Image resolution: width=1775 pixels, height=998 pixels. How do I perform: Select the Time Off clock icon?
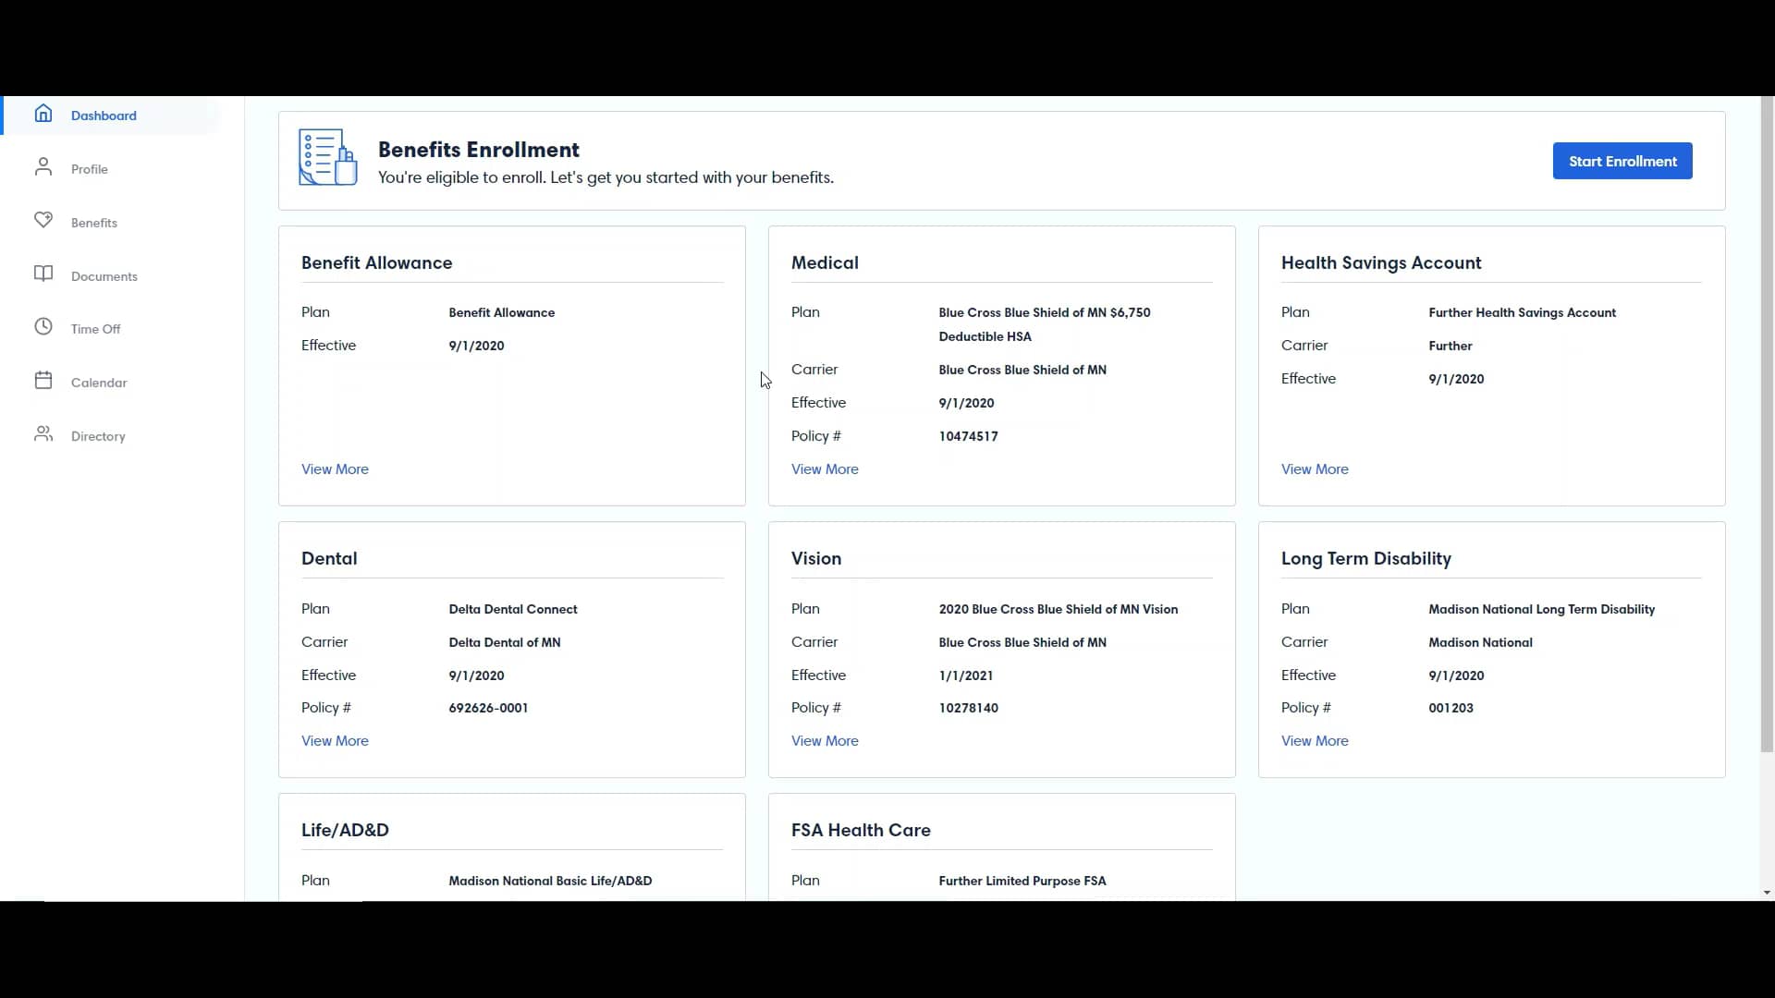(x=43, y=328)
